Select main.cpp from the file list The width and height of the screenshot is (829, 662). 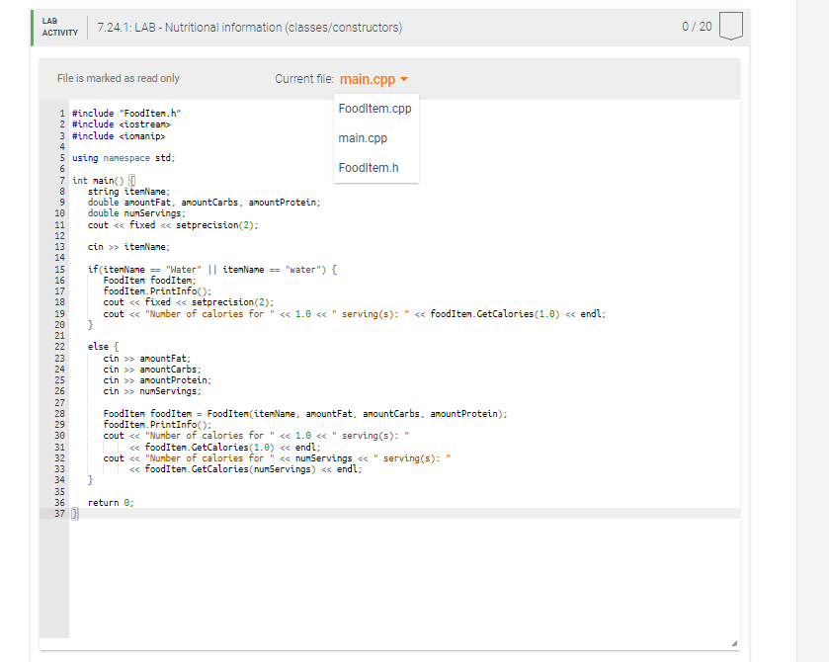coord(363,138)
